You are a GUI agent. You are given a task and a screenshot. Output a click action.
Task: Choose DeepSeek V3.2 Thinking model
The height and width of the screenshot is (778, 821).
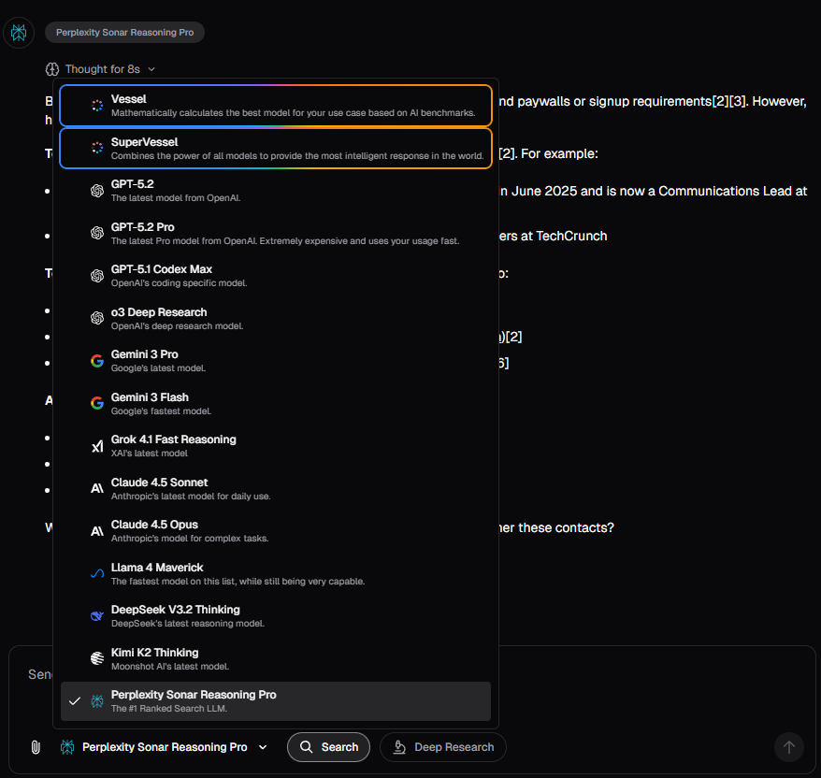276,616
